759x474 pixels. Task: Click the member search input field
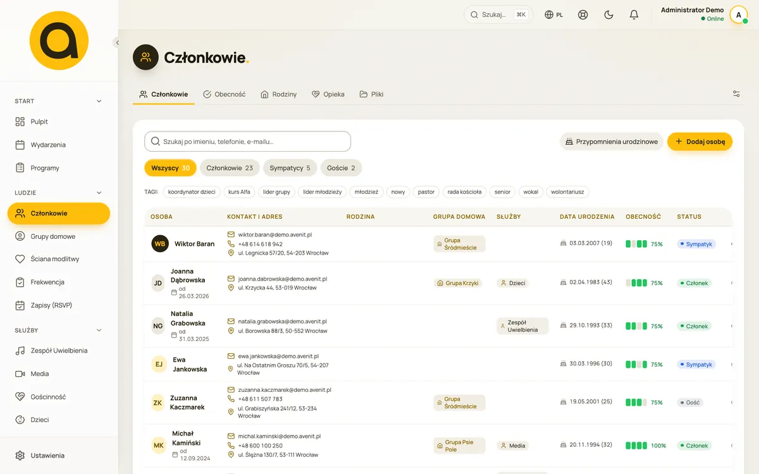(247, 142)
